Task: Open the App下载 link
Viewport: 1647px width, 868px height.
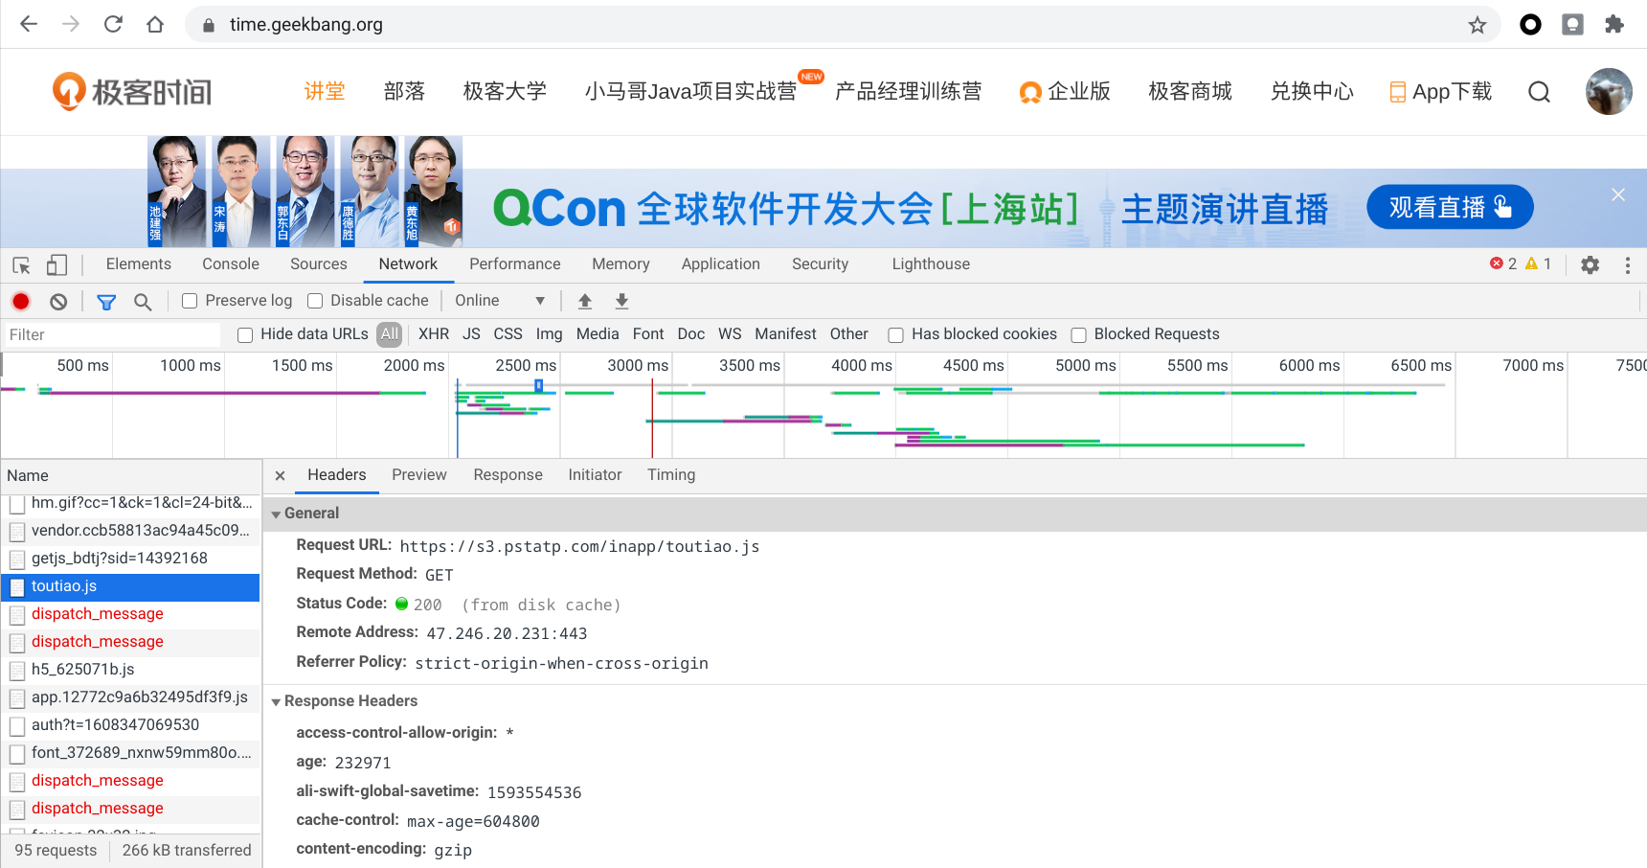Action: 1440,91
